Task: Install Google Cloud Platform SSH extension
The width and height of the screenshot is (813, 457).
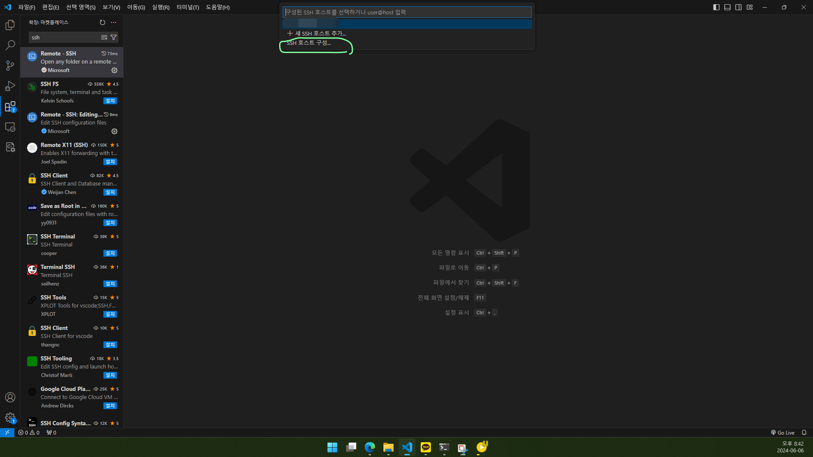Action: pos(110,406)
